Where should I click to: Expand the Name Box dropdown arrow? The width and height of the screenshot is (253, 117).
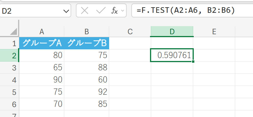pyautogui.click(x=65, y=11)
